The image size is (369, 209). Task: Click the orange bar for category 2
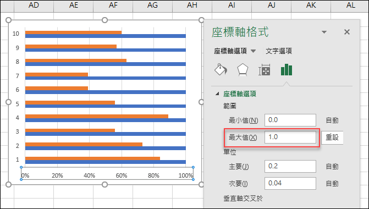84,144
